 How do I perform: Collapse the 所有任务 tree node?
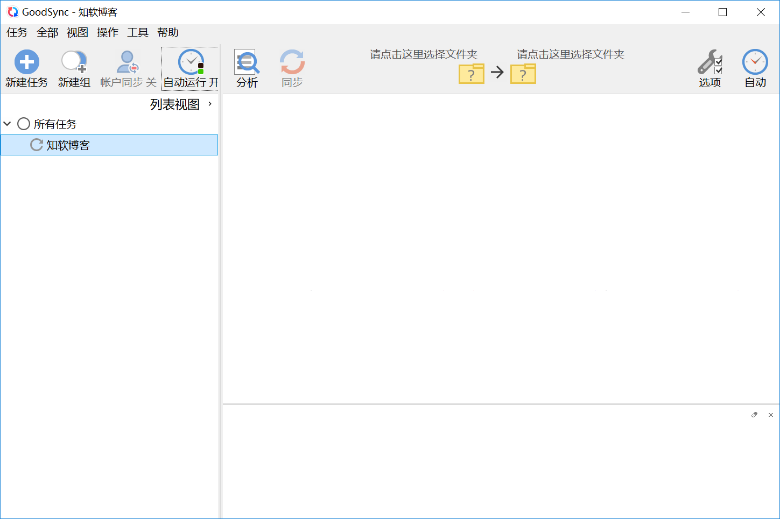coord(7,124)
